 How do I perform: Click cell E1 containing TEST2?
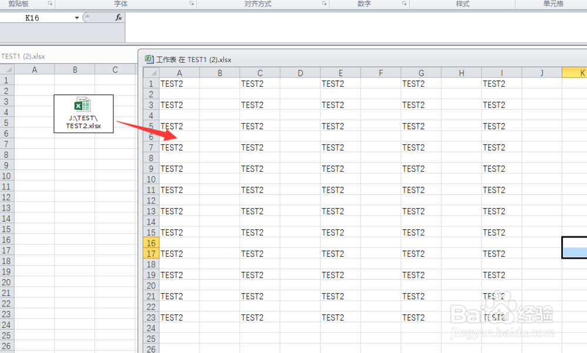[x=340, y=84]
